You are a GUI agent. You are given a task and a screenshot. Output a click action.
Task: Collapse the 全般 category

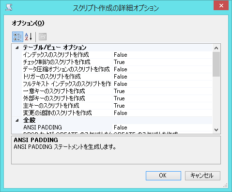[17, 120]
